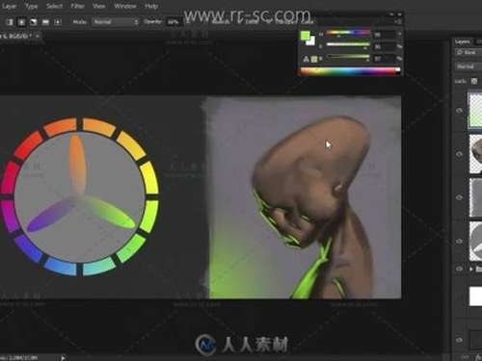
Task: Click the Opacity percentage field
Action: (174, 22)
